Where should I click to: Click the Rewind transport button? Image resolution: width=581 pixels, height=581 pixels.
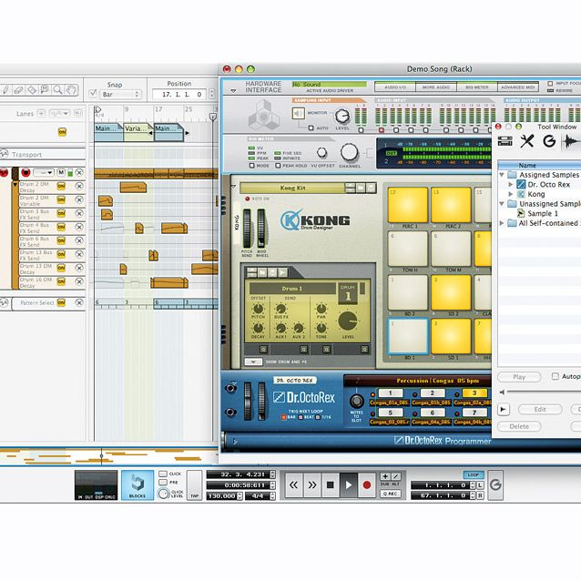point(294,485)
